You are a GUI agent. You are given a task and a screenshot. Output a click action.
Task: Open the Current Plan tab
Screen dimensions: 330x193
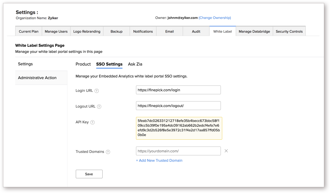28,31
